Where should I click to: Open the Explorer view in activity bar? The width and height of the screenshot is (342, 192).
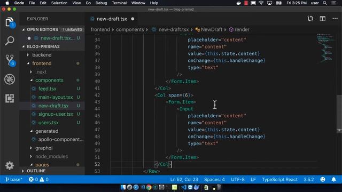[x=10, y=22]
